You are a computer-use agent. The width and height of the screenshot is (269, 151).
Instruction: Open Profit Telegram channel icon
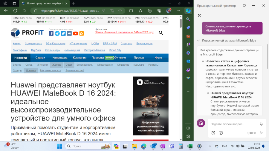point(57,33)
